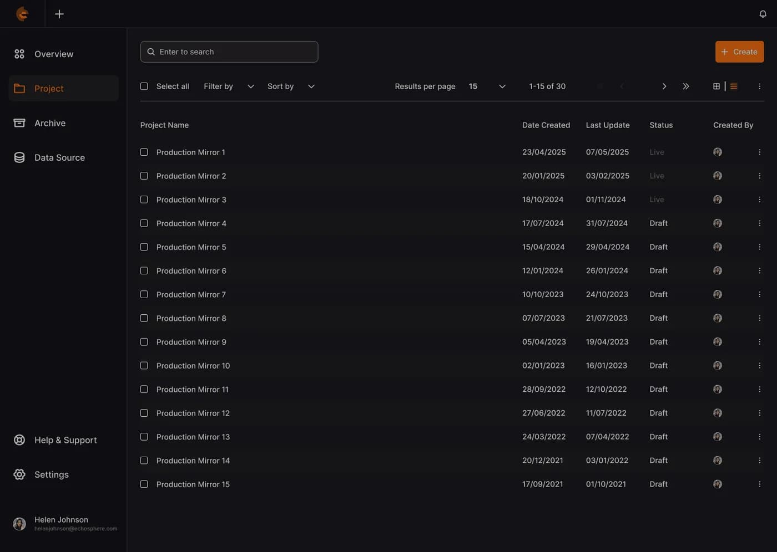Click the search input field
Viewport: 777px width, 552px height.
point(229,52)
